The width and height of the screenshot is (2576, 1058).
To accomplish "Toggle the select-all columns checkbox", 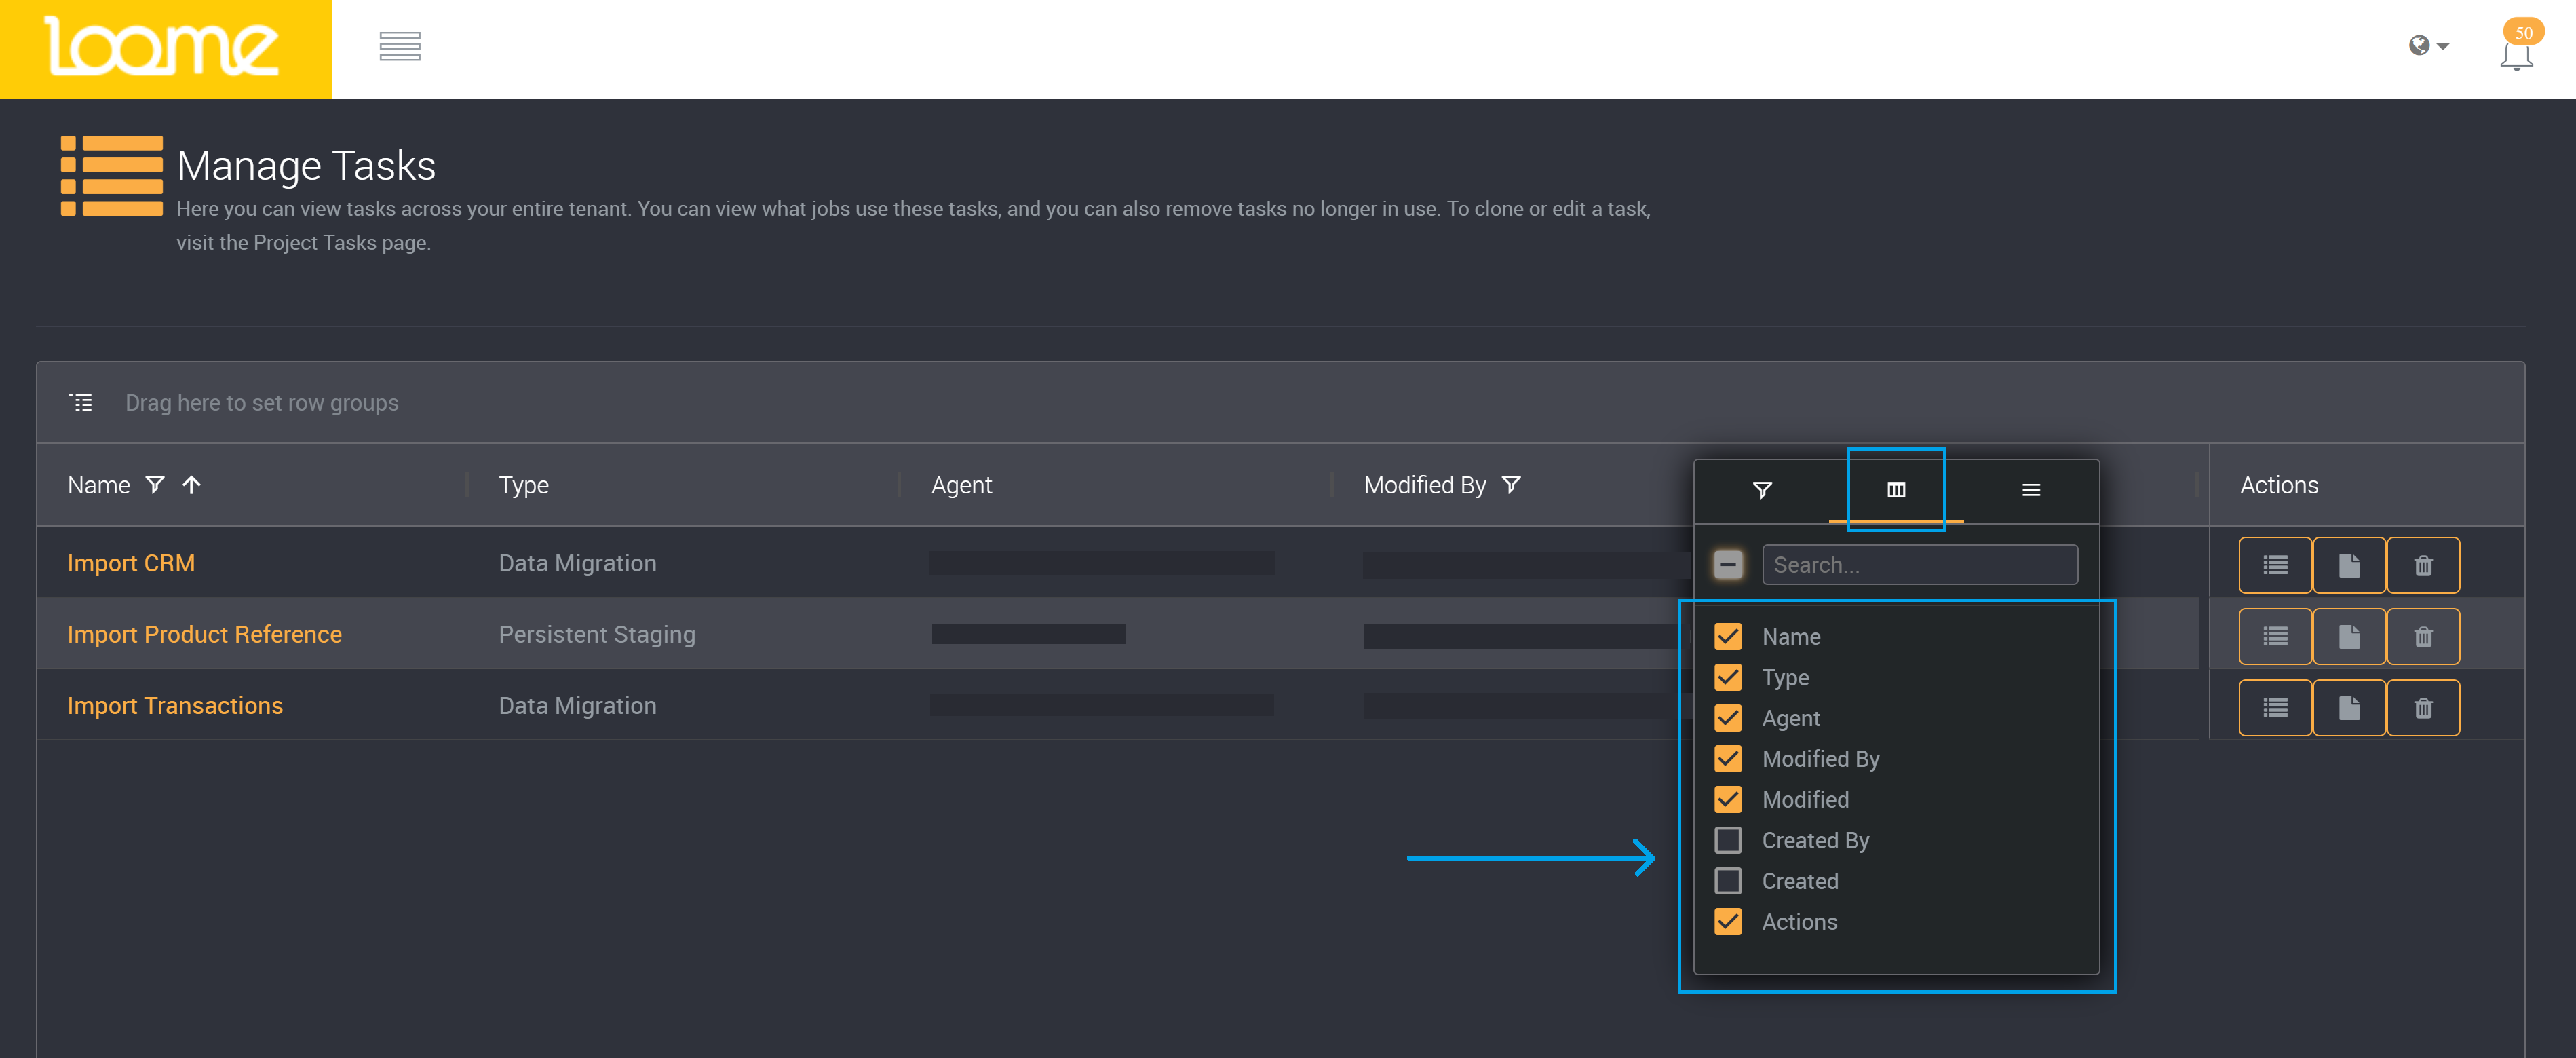I will [1727, 565].
